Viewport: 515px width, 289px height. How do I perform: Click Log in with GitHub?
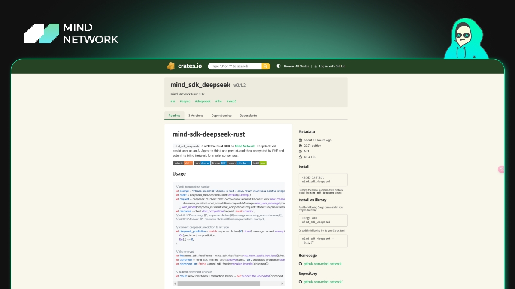click(x=332, y=66)
